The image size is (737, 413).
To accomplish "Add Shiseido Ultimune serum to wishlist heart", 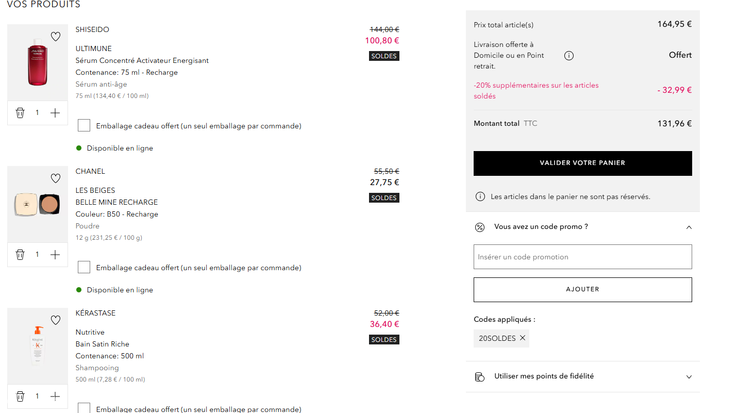I will (56, 37).
